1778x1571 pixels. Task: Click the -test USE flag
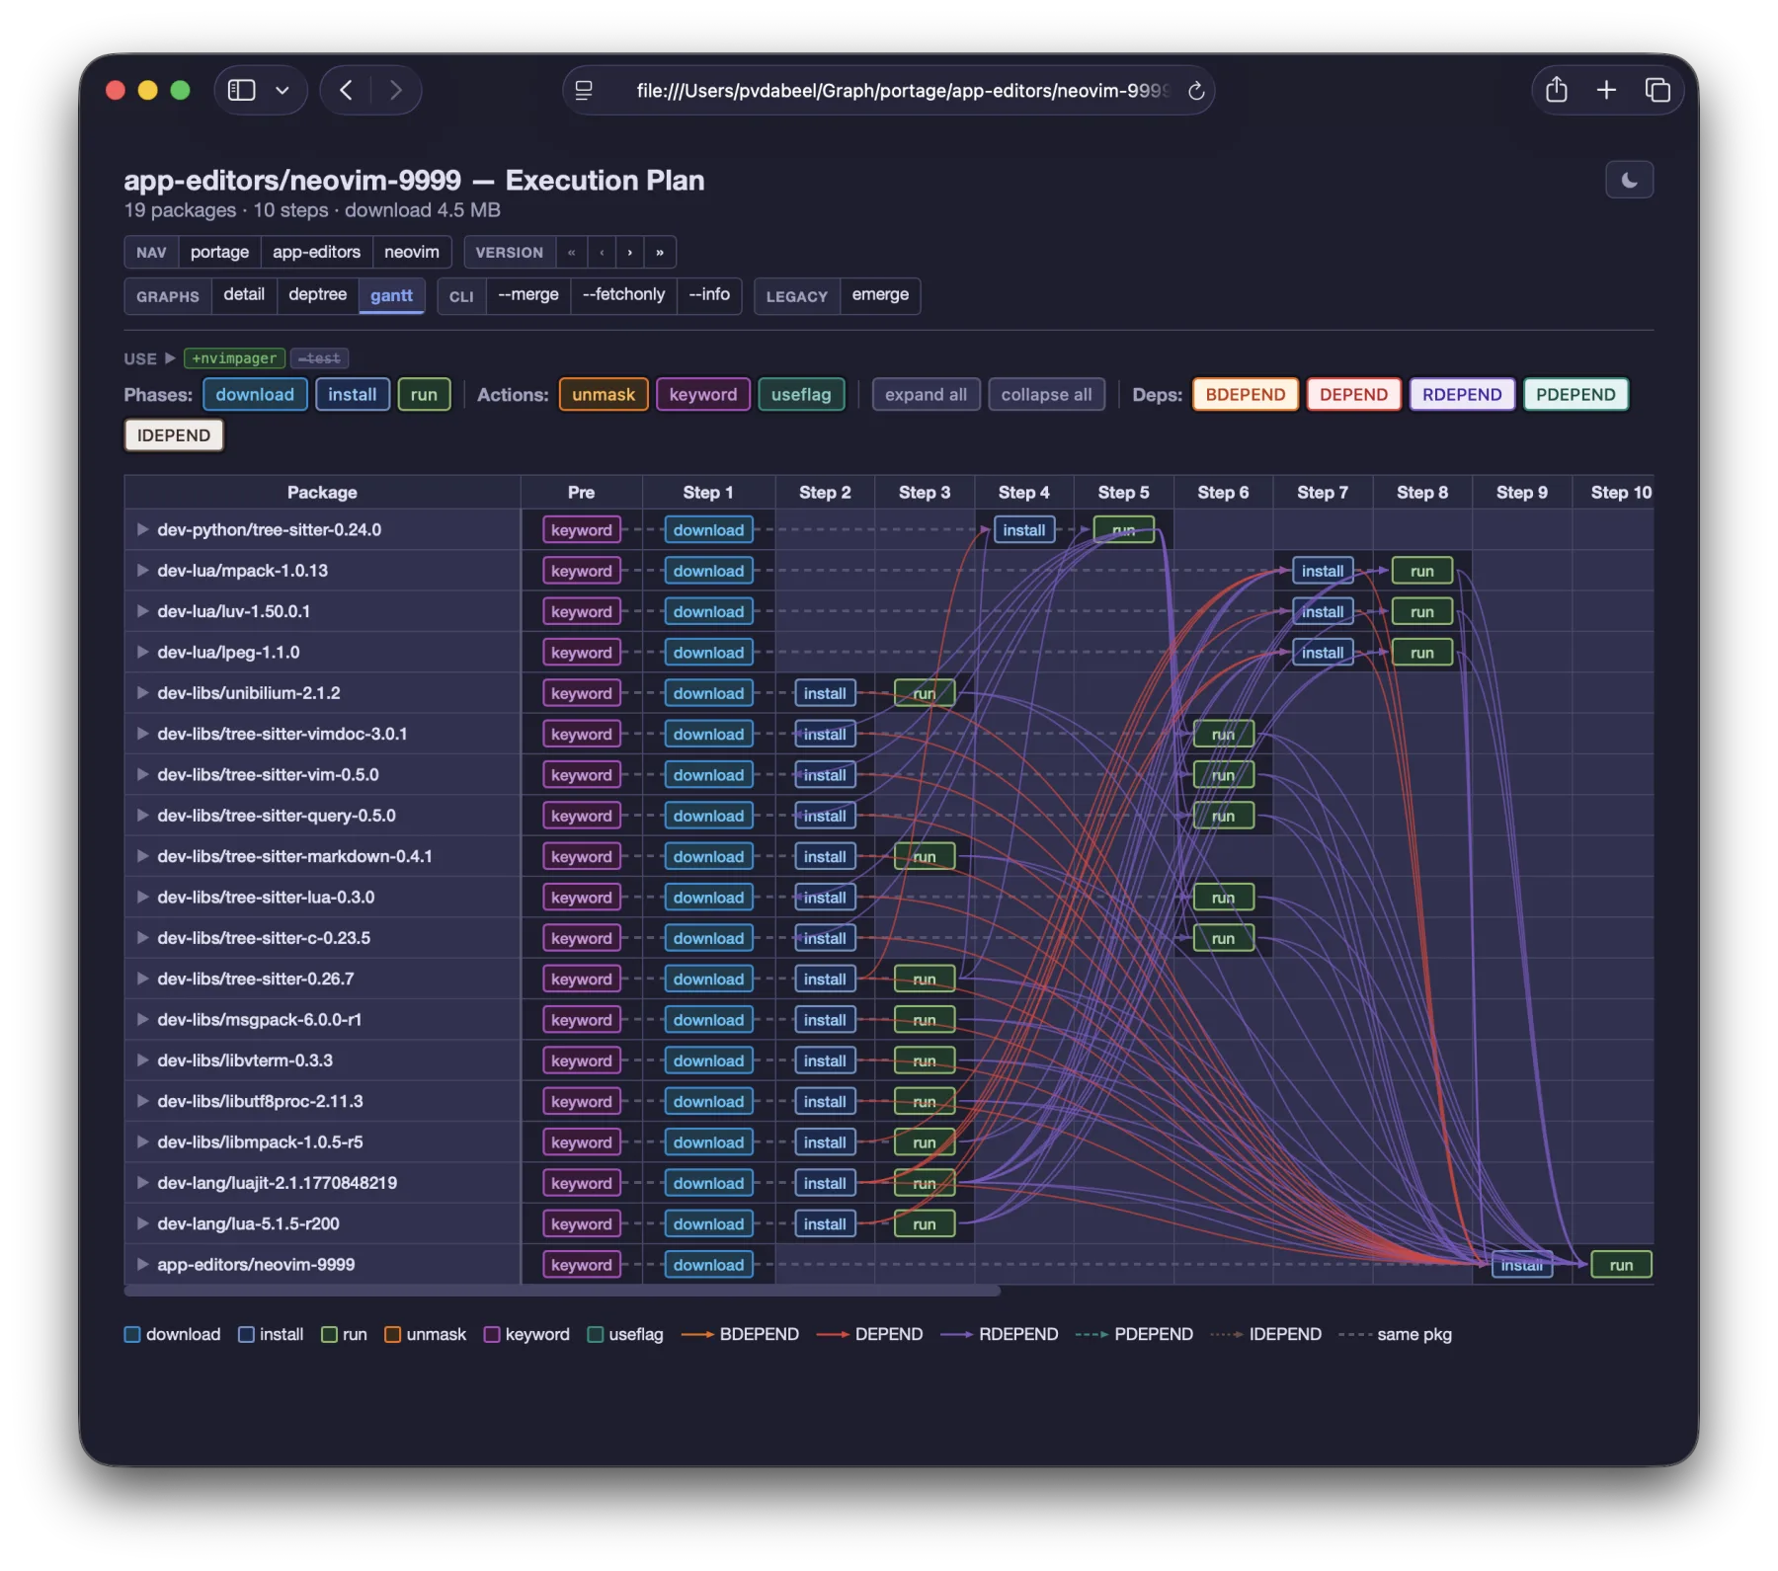[319, 358]
